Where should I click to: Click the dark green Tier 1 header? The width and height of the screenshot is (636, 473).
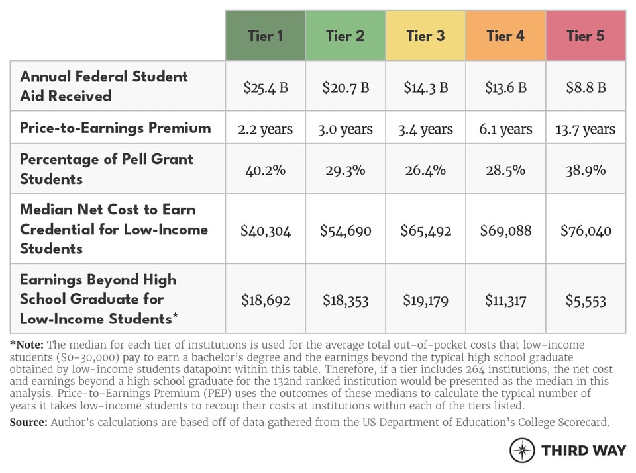(x=265, y=36)
